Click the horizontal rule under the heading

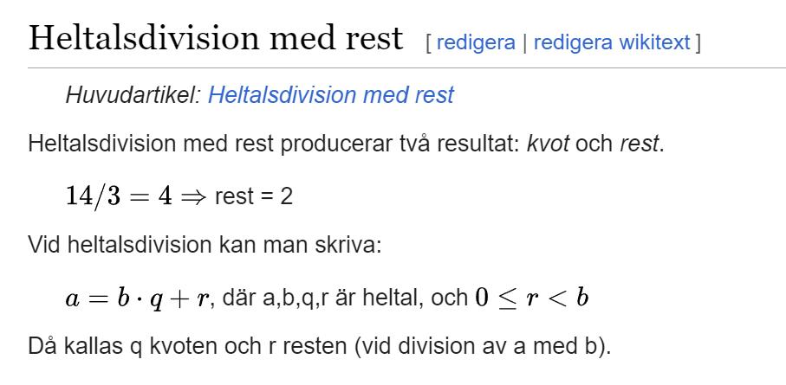coord(406,67)
